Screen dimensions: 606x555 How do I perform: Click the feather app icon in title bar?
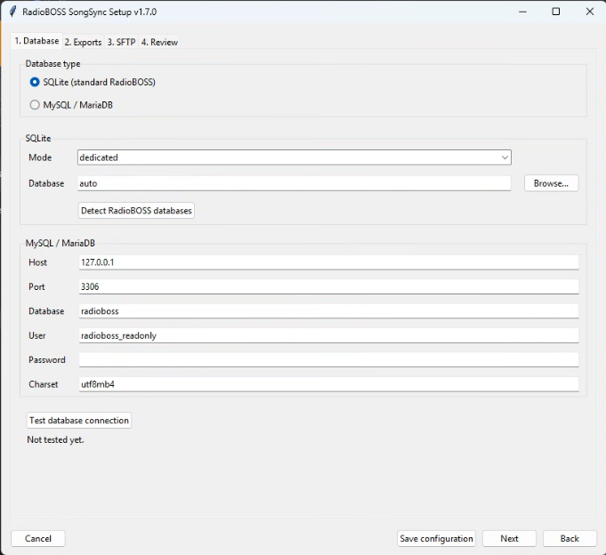pos(12,12)
